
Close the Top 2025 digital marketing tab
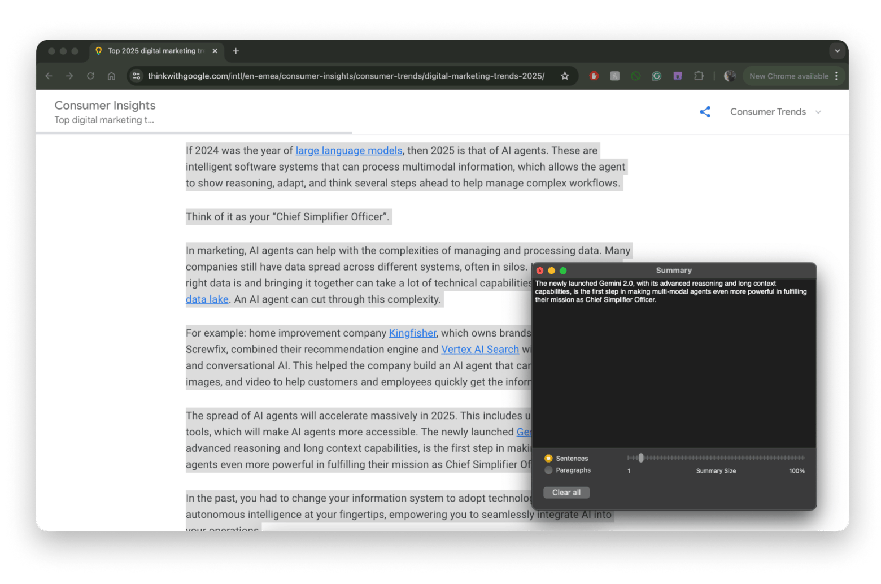tap(215, 51)
